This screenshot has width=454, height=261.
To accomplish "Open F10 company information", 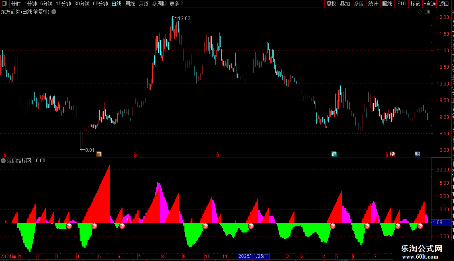I will pyautogui.click(x=401, y=4).
